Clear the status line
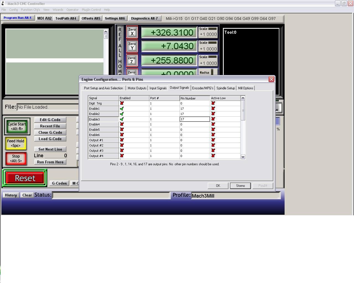 (x=27, y=195)
